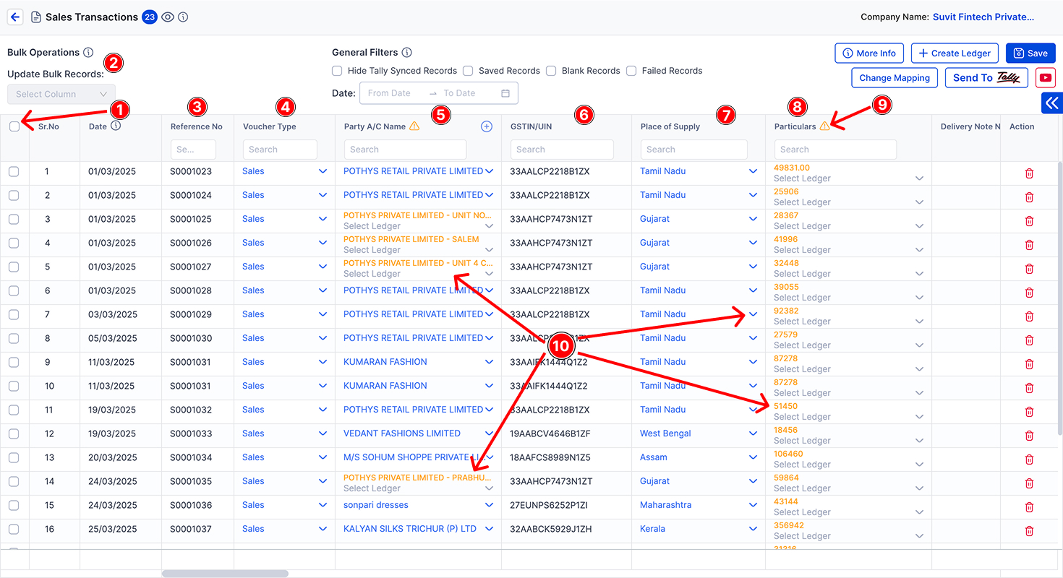Click the Party A/C Name warning icon
1063x578 pixels.
point(414,126)
